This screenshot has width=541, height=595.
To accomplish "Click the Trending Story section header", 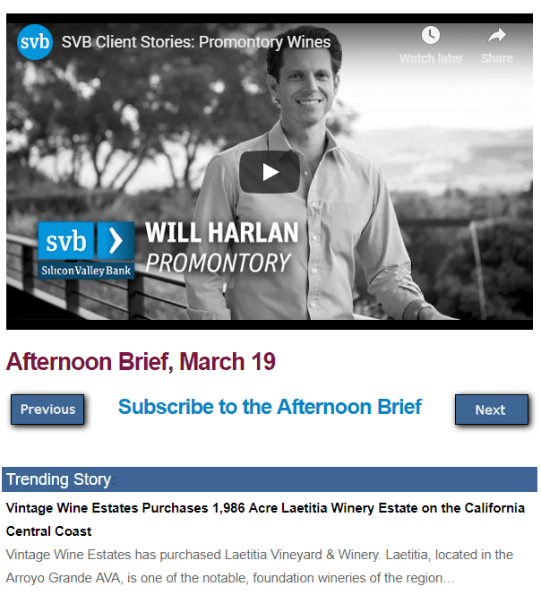I will point(59,479).
